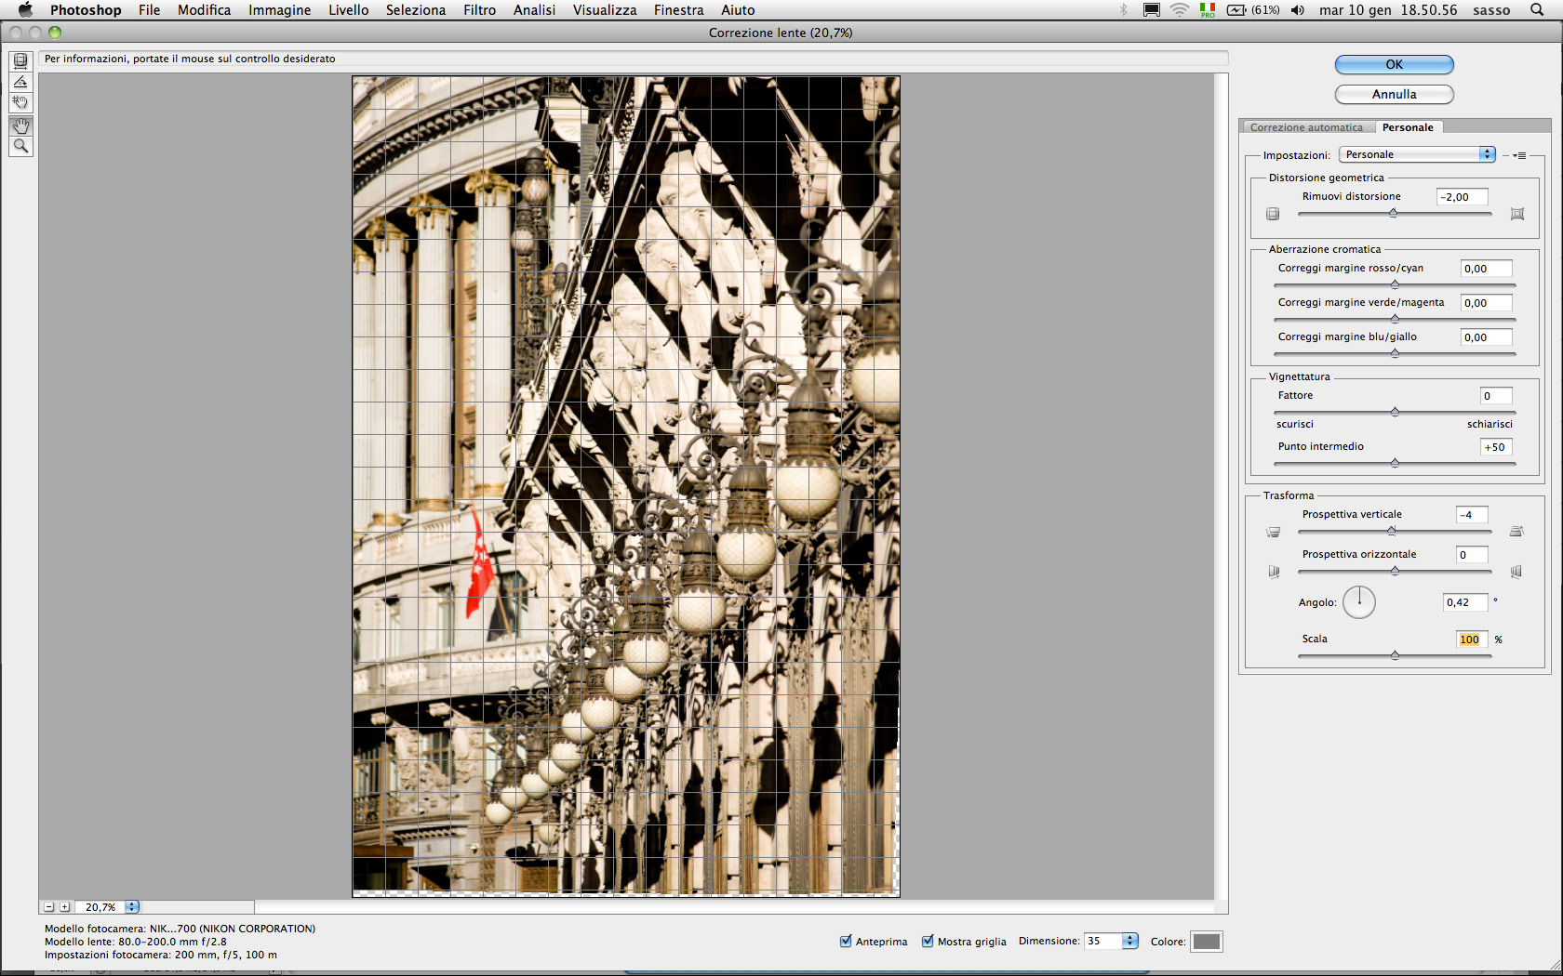Open Spotlight search in menu bar

point(1536,10)
